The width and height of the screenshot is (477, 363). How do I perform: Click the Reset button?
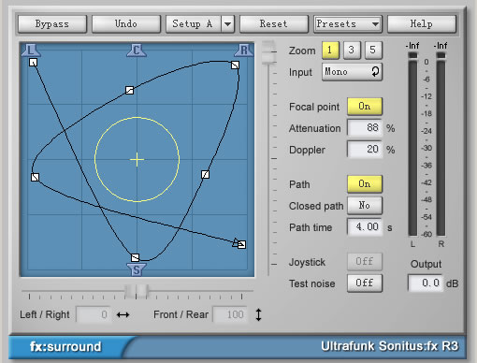[x=274, y=24]
